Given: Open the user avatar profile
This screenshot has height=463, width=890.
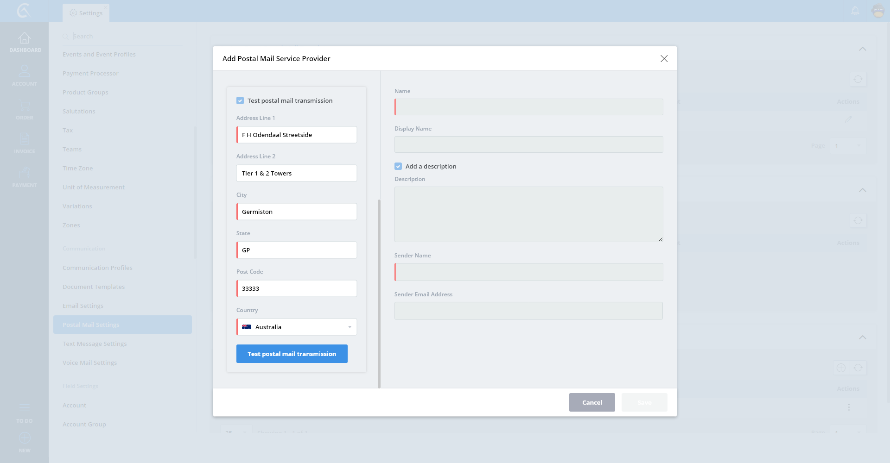Looking at the screenshot, I should [878, 11].
